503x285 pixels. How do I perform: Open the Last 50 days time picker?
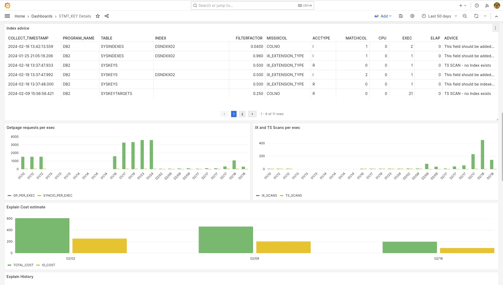tap(439, 16)
